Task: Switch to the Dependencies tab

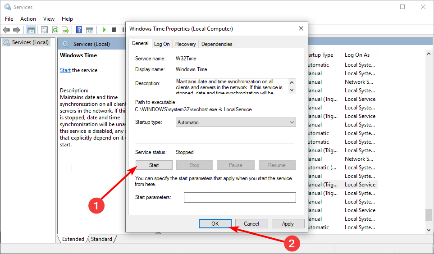Action: tap(217, 44)
